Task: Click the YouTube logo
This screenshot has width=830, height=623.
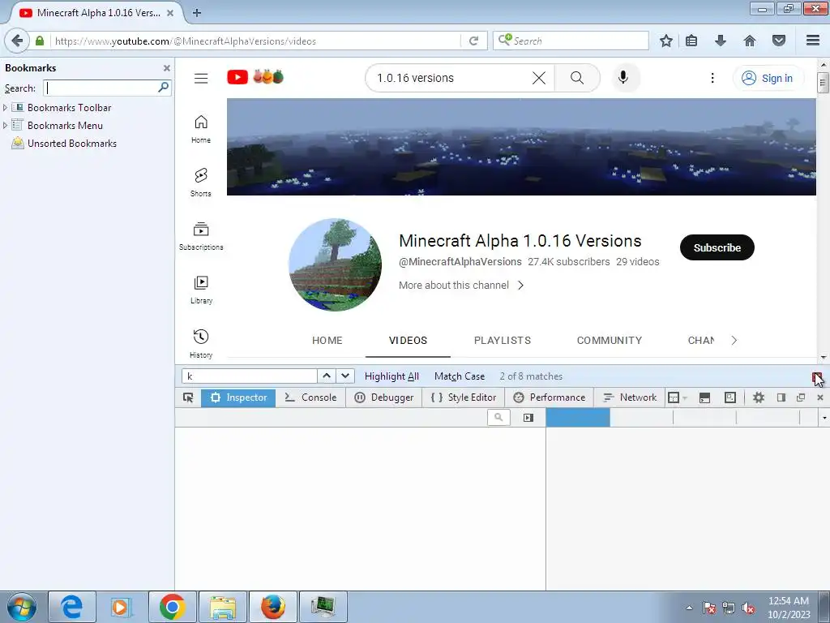Action: (x=237, y=78)
